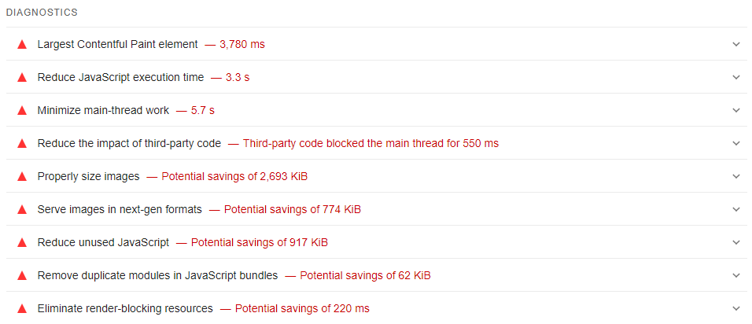Click "Serve images in next-gen formats" title
The width and height of the screenshot is (752, 324).
[x=120, y=209]
